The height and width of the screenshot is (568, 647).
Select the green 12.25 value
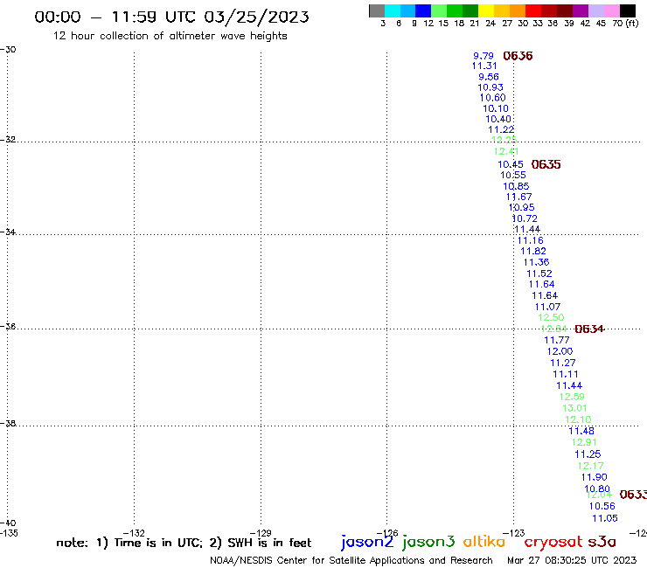pos(504,140)
